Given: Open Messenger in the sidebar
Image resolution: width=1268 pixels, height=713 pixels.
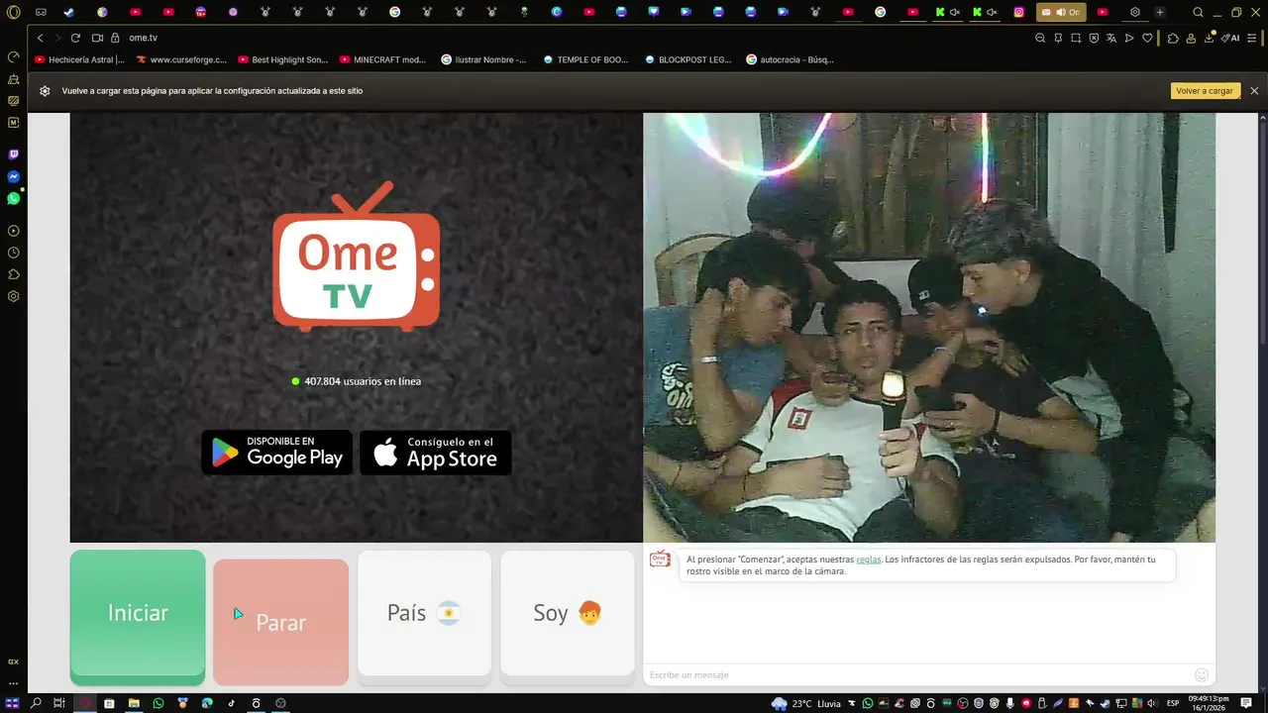Looking at the screenshot, I should [x=13, y=176].
